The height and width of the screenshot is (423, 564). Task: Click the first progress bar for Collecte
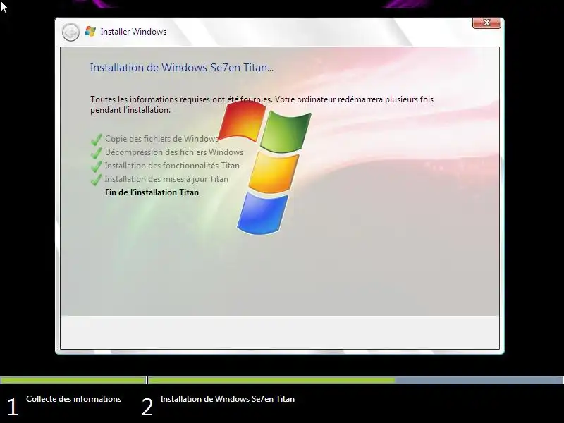tap(73, 380)
